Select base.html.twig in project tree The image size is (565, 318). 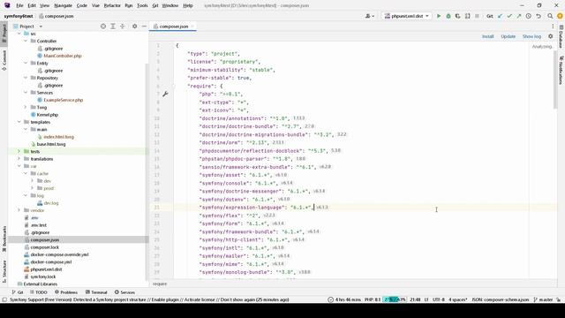(51, 144)
